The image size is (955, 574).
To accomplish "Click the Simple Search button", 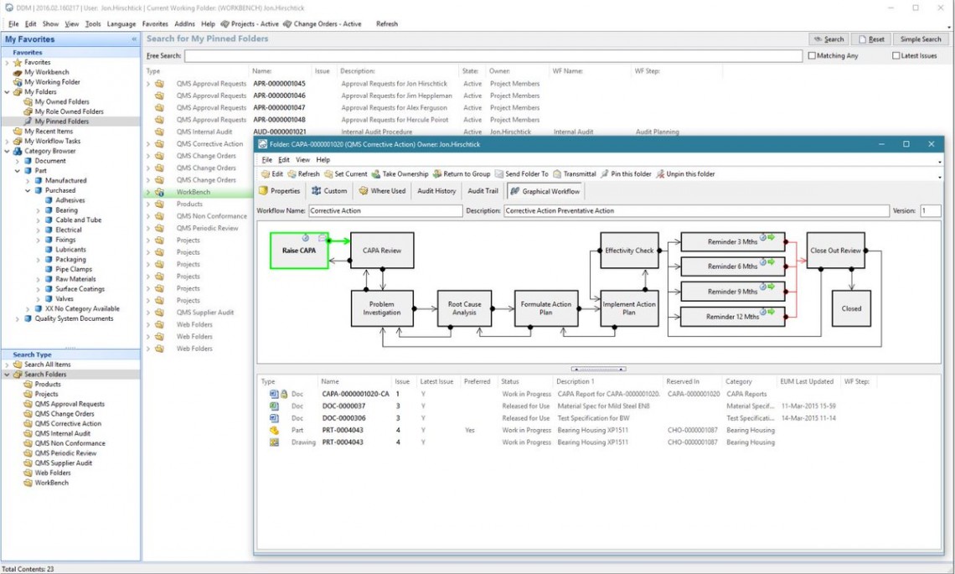I will [921, 39].
